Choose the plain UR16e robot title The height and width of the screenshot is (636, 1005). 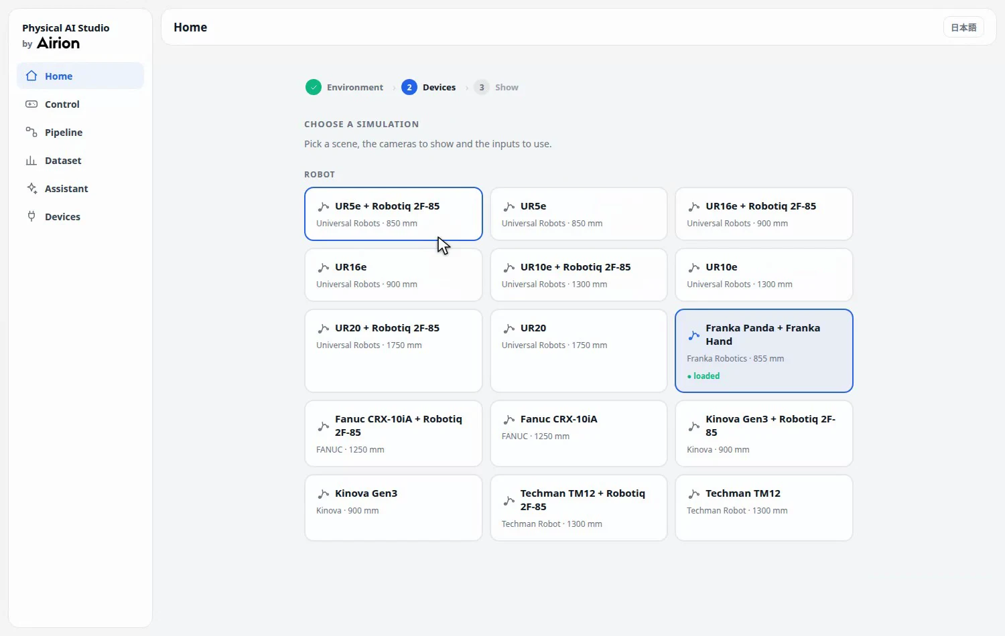tap(351, 267)
